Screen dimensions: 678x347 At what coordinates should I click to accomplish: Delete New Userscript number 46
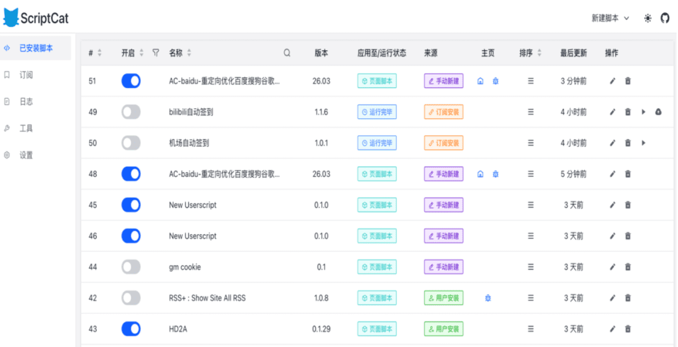point(628,236)
